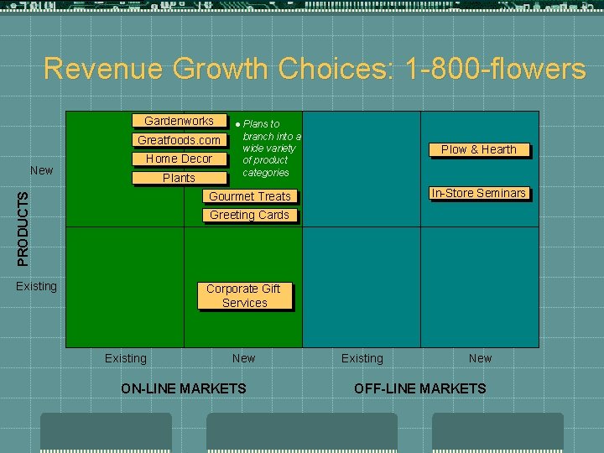
Task: Click the slide title 'Revenue Growth Choices: 1-800-flowers'
Action: point(315,69)
